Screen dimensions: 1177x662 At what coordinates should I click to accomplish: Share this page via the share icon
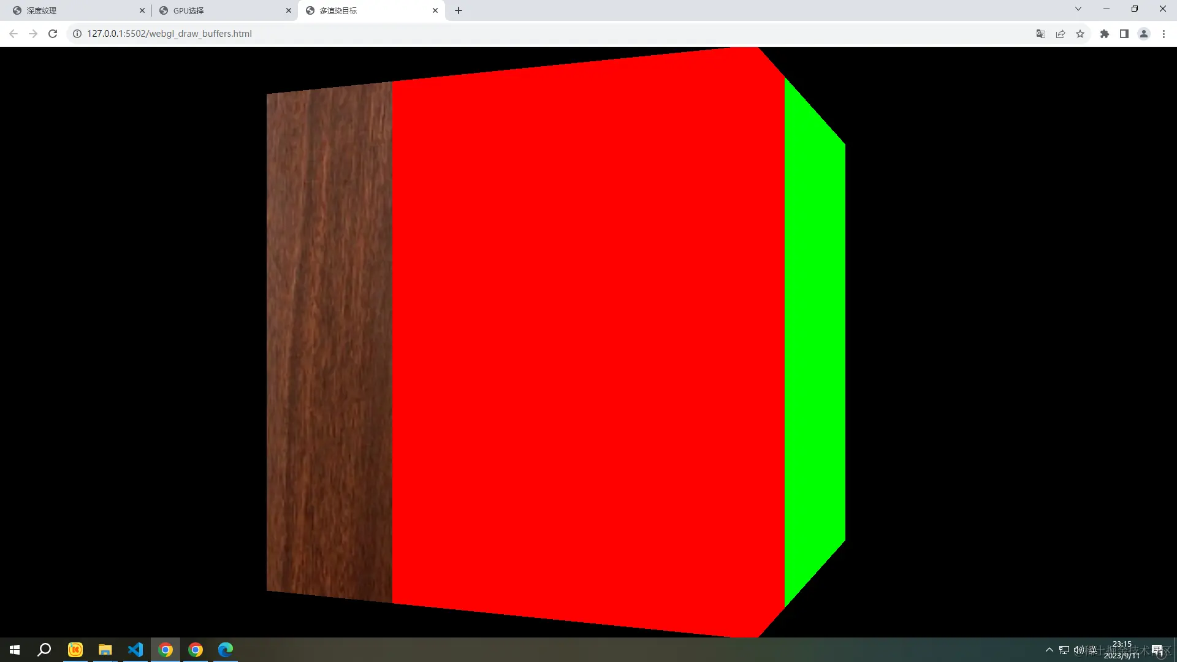(x=1061, y=34)
